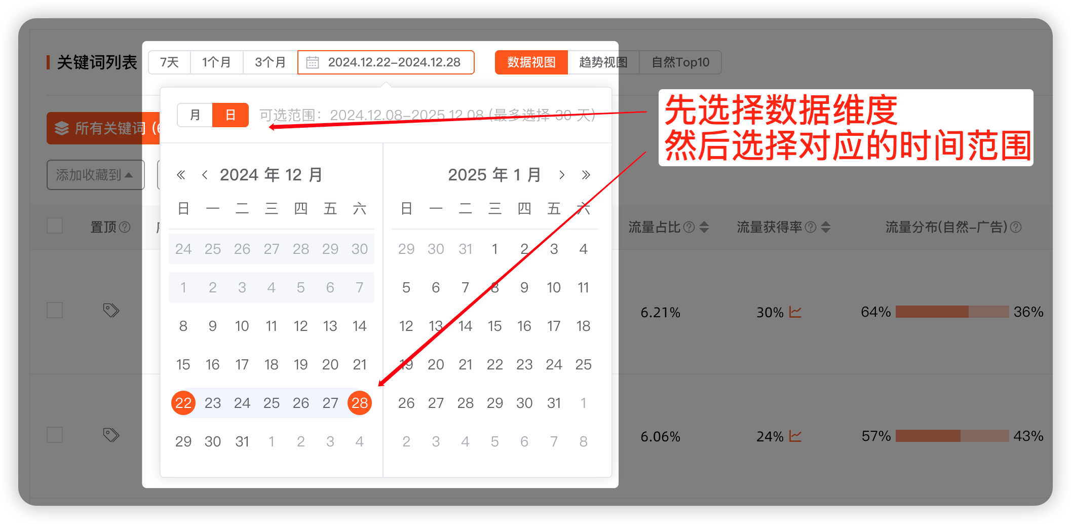
Task: Expand the 添加收藏到 dropdown
Action: [x=95, y=175]
